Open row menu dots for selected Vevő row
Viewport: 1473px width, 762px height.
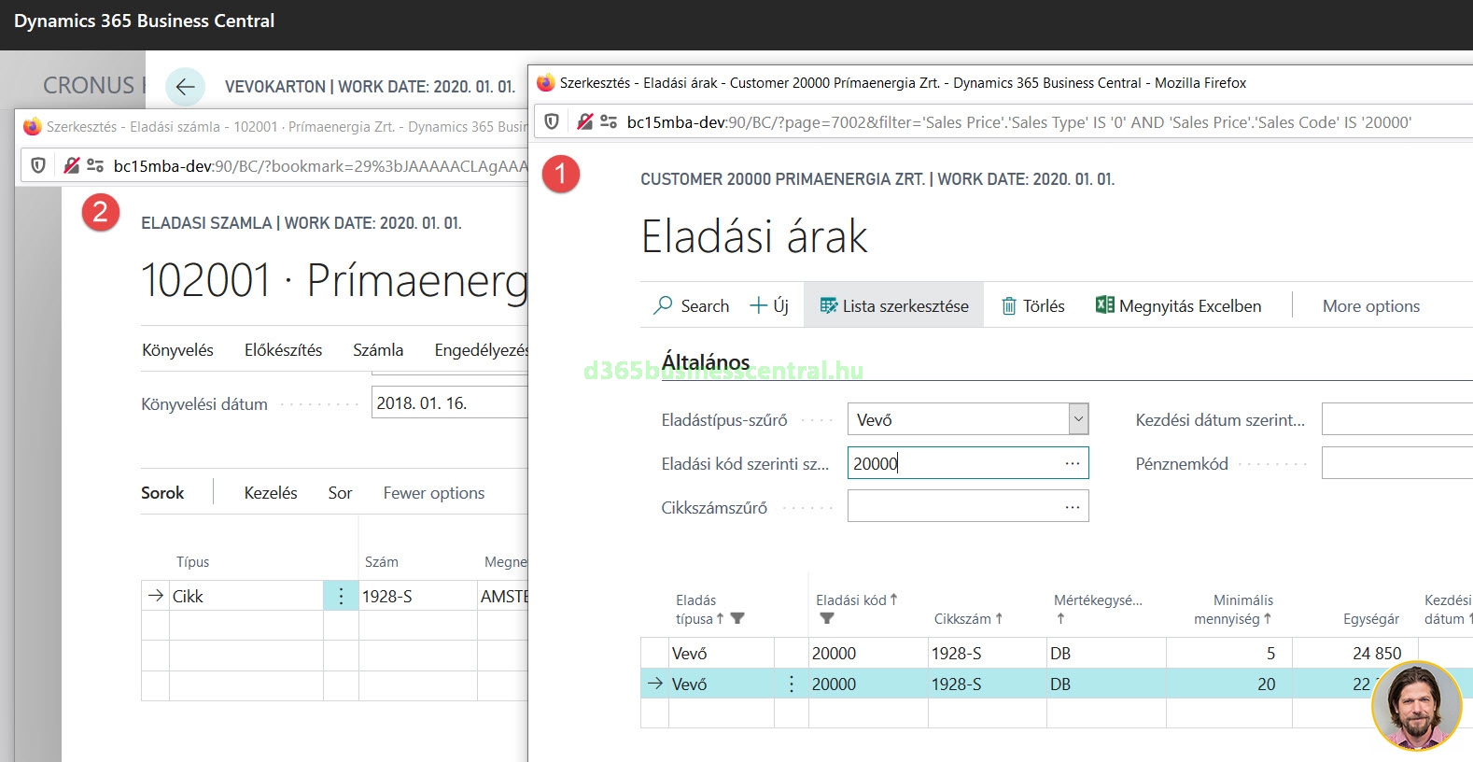(x=792, y=684)
